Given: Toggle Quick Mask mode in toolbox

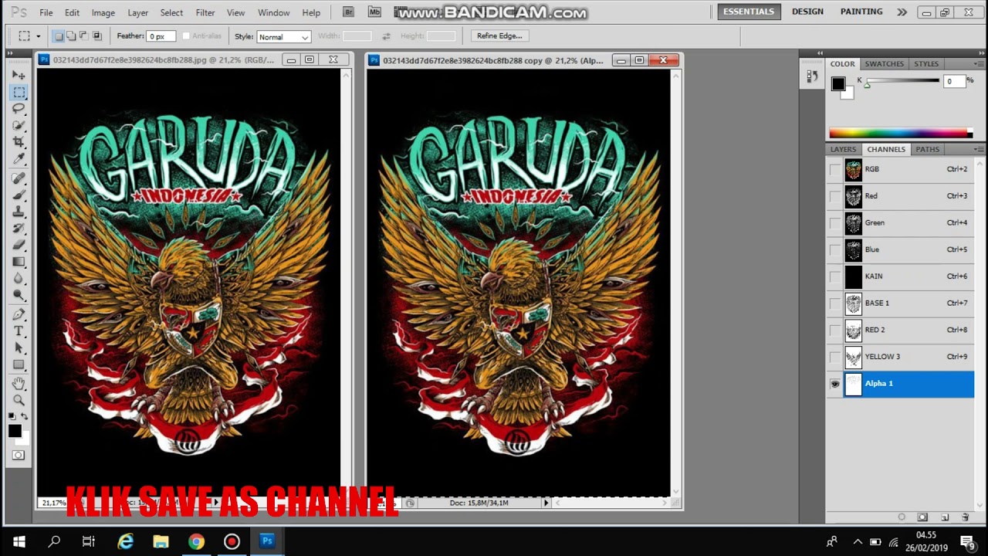Looking at the screenshot, I should tap(19, 455).
